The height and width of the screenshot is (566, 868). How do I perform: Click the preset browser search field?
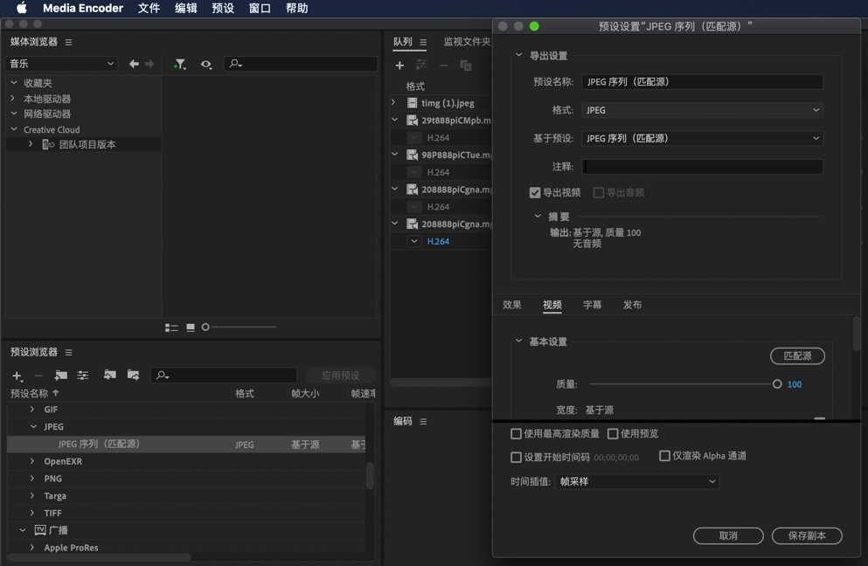(224, 375)
